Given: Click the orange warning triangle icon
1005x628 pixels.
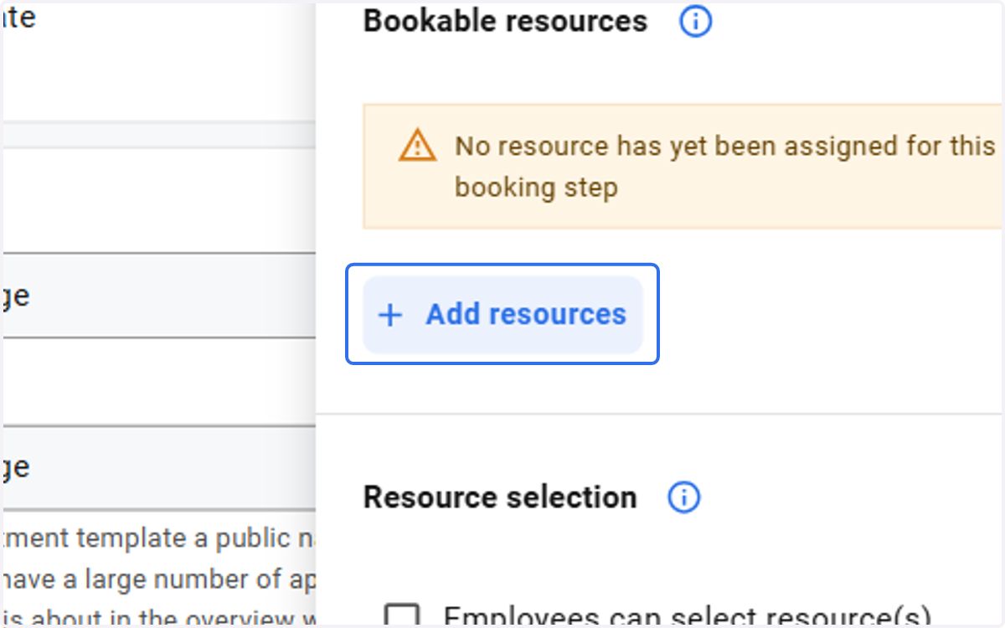Looking at the screenshot, I should [417, 146].
